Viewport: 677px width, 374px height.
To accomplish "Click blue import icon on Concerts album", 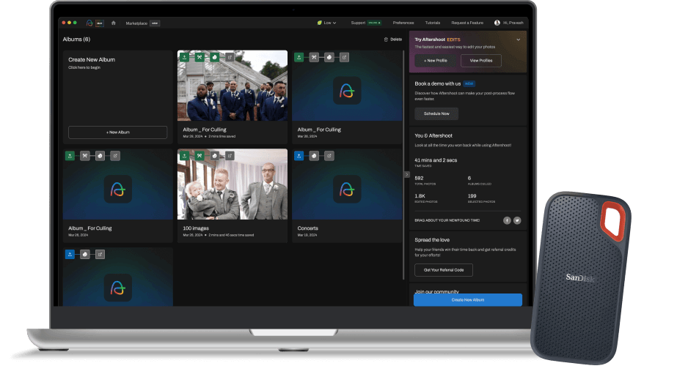I will tap(299, 156).
